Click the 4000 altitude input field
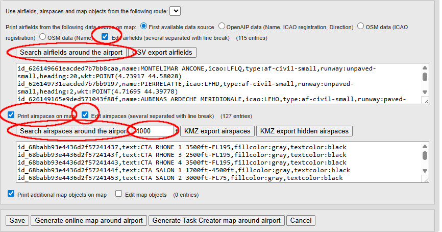The width and height of the screenshot is (442, 232). (x=153, y=131)
